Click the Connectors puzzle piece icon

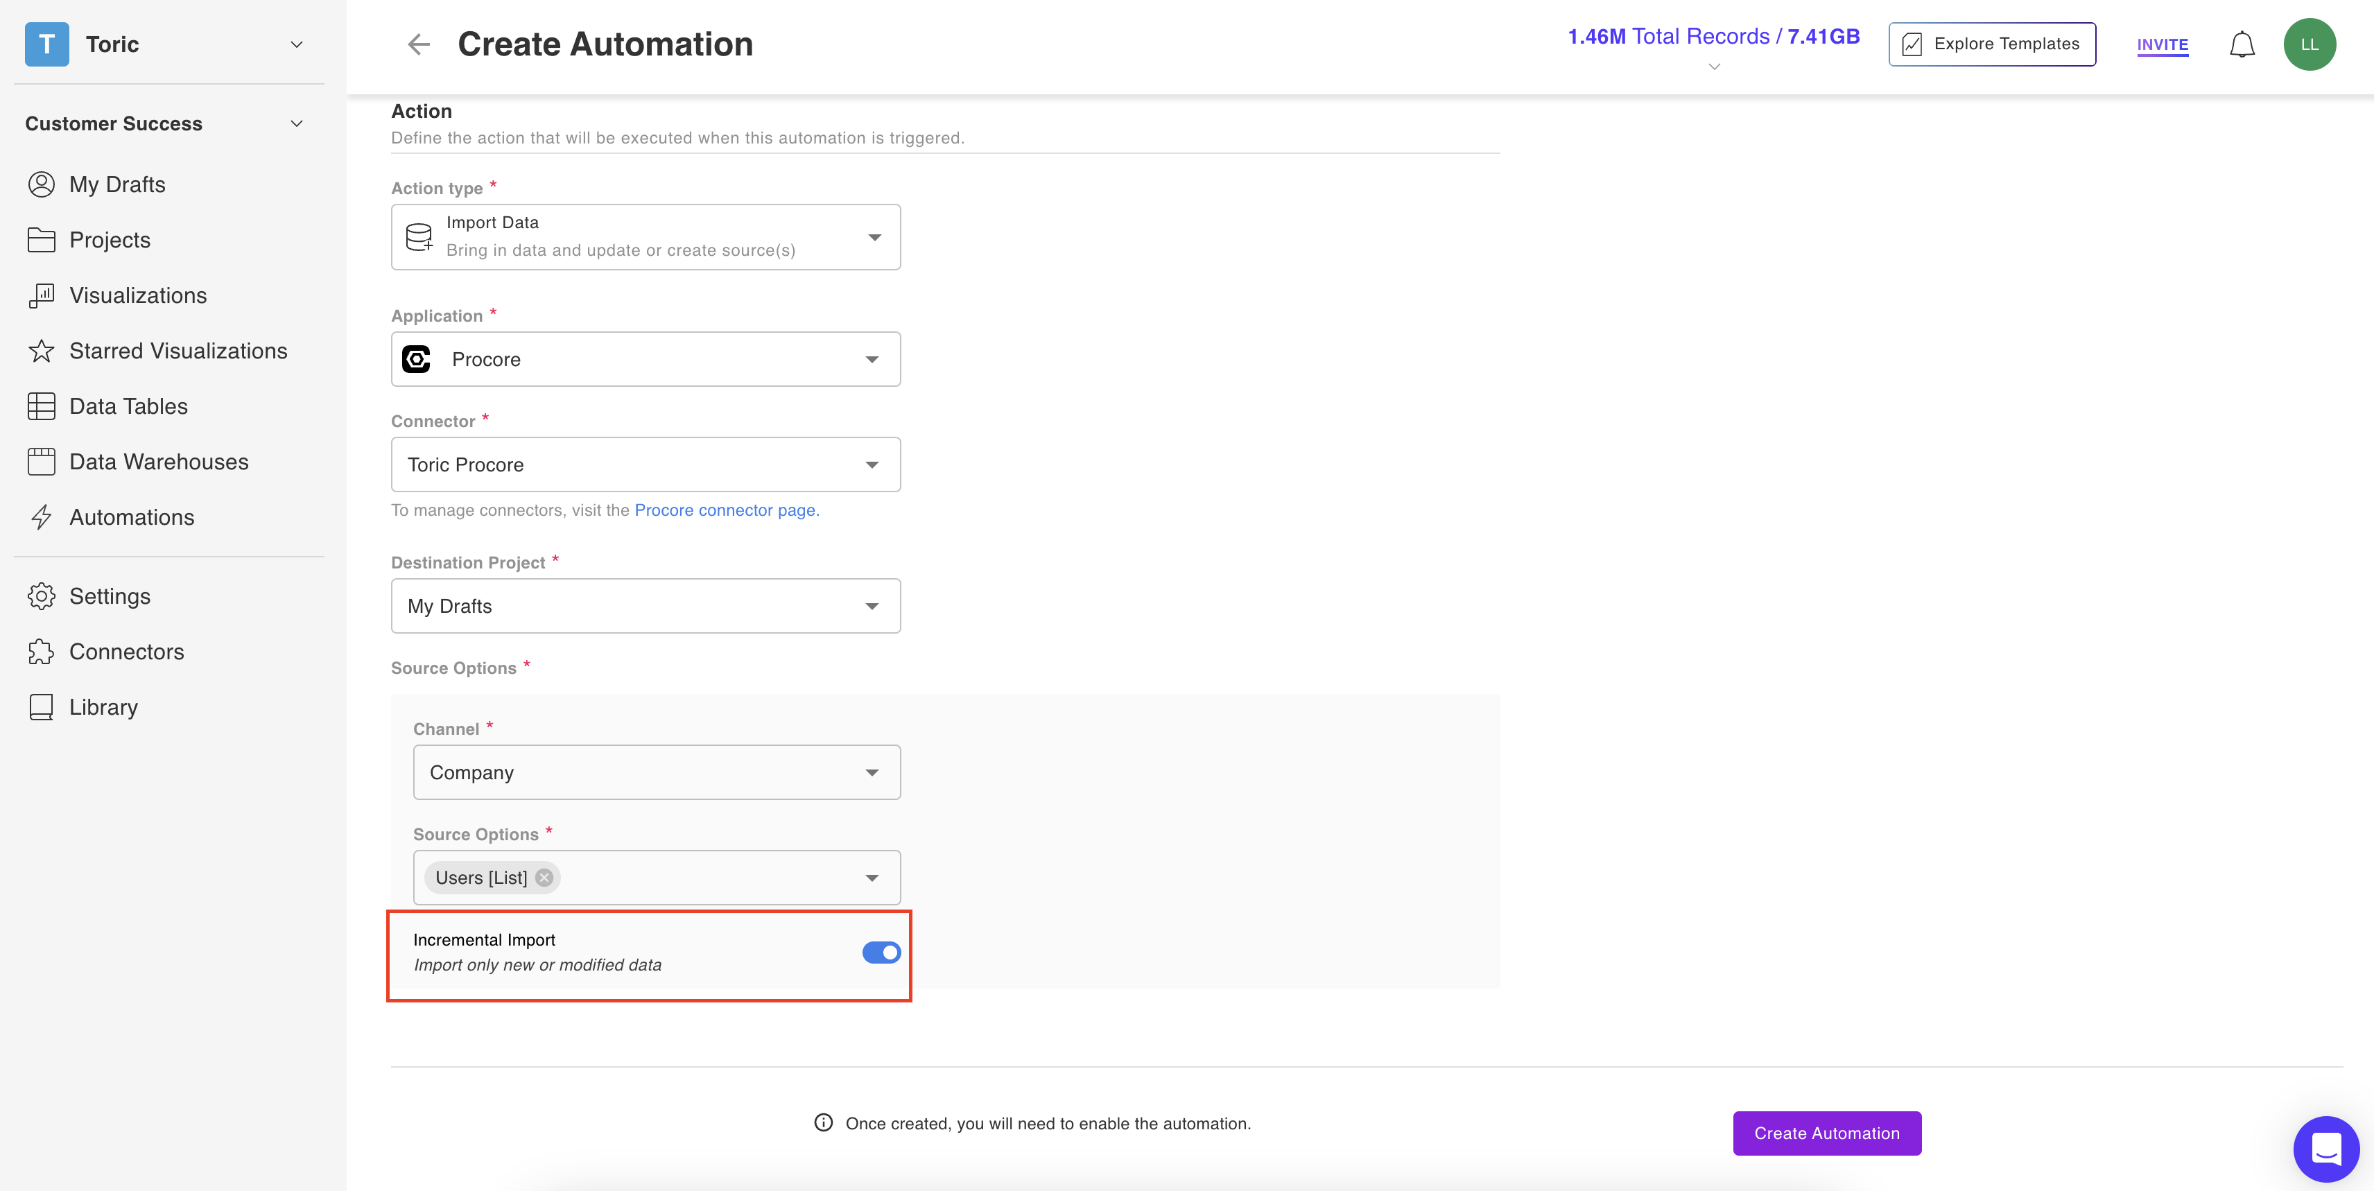(x=42, y=651)
